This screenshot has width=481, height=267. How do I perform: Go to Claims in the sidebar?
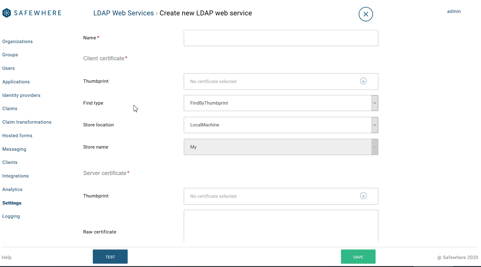[10, 109]
